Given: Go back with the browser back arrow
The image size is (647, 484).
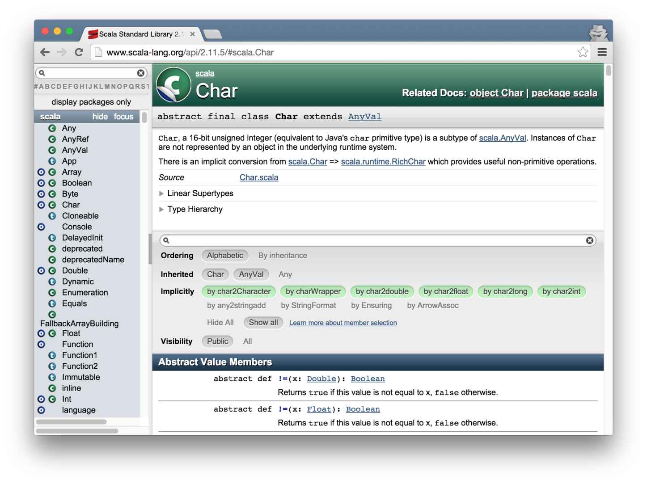Looking at the screenshot, I should click(45, 52).
